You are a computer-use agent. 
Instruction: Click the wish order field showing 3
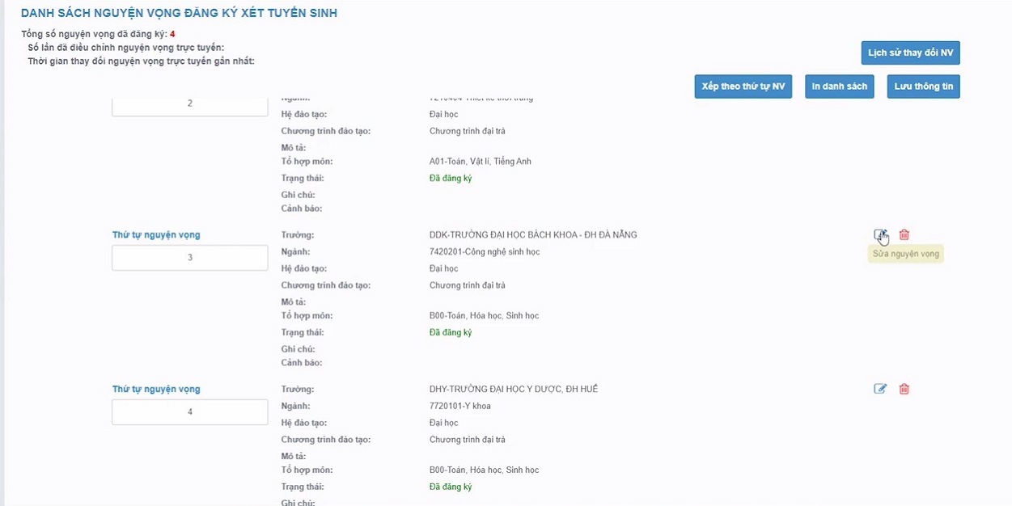[189, 258]
